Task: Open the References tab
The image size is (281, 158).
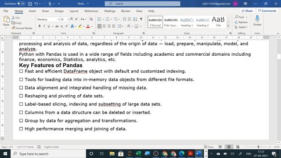Action: [x=91, y=11]
